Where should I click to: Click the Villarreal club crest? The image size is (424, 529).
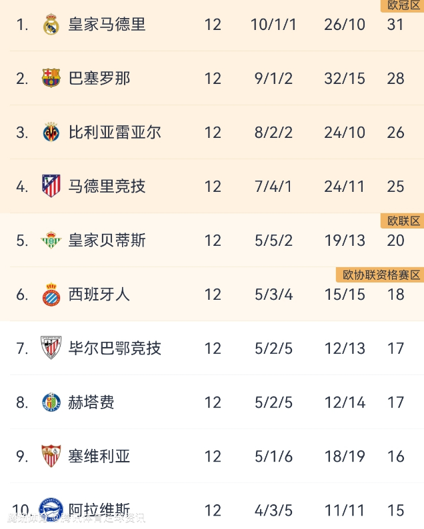pos(51,133)
